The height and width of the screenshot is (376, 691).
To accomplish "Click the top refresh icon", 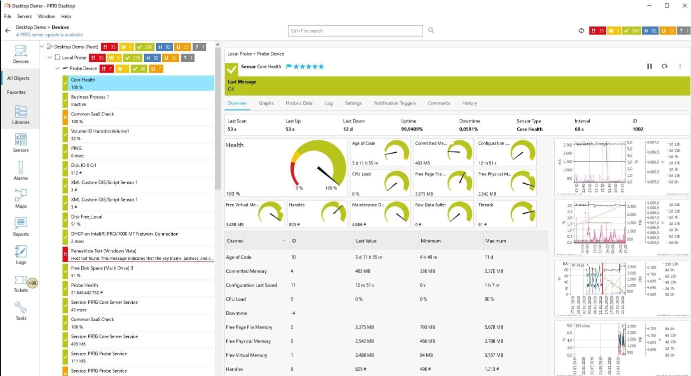I will (x=581, y=30).
